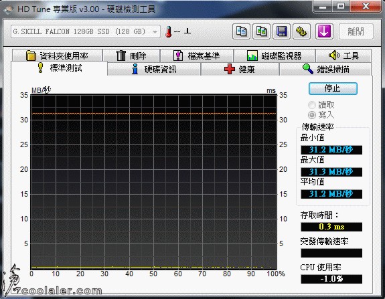Click the floppy disk save icon
Screen dimensions: 385x299
point(281,31)
